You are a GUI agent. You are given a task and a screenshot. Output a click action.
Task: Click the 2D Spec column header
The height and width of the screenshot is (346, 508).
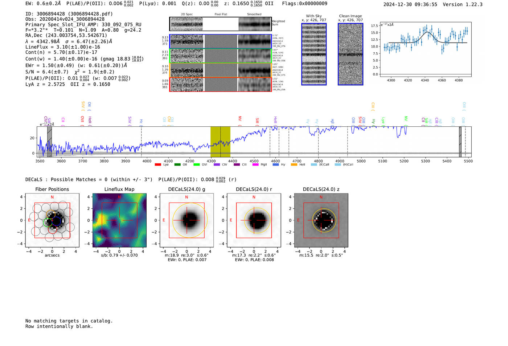pos(187,14)
